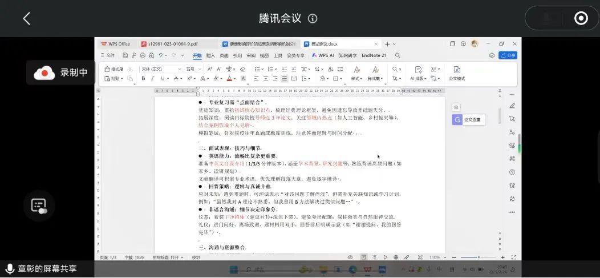Click the WPS AI button

coord(323,55)
